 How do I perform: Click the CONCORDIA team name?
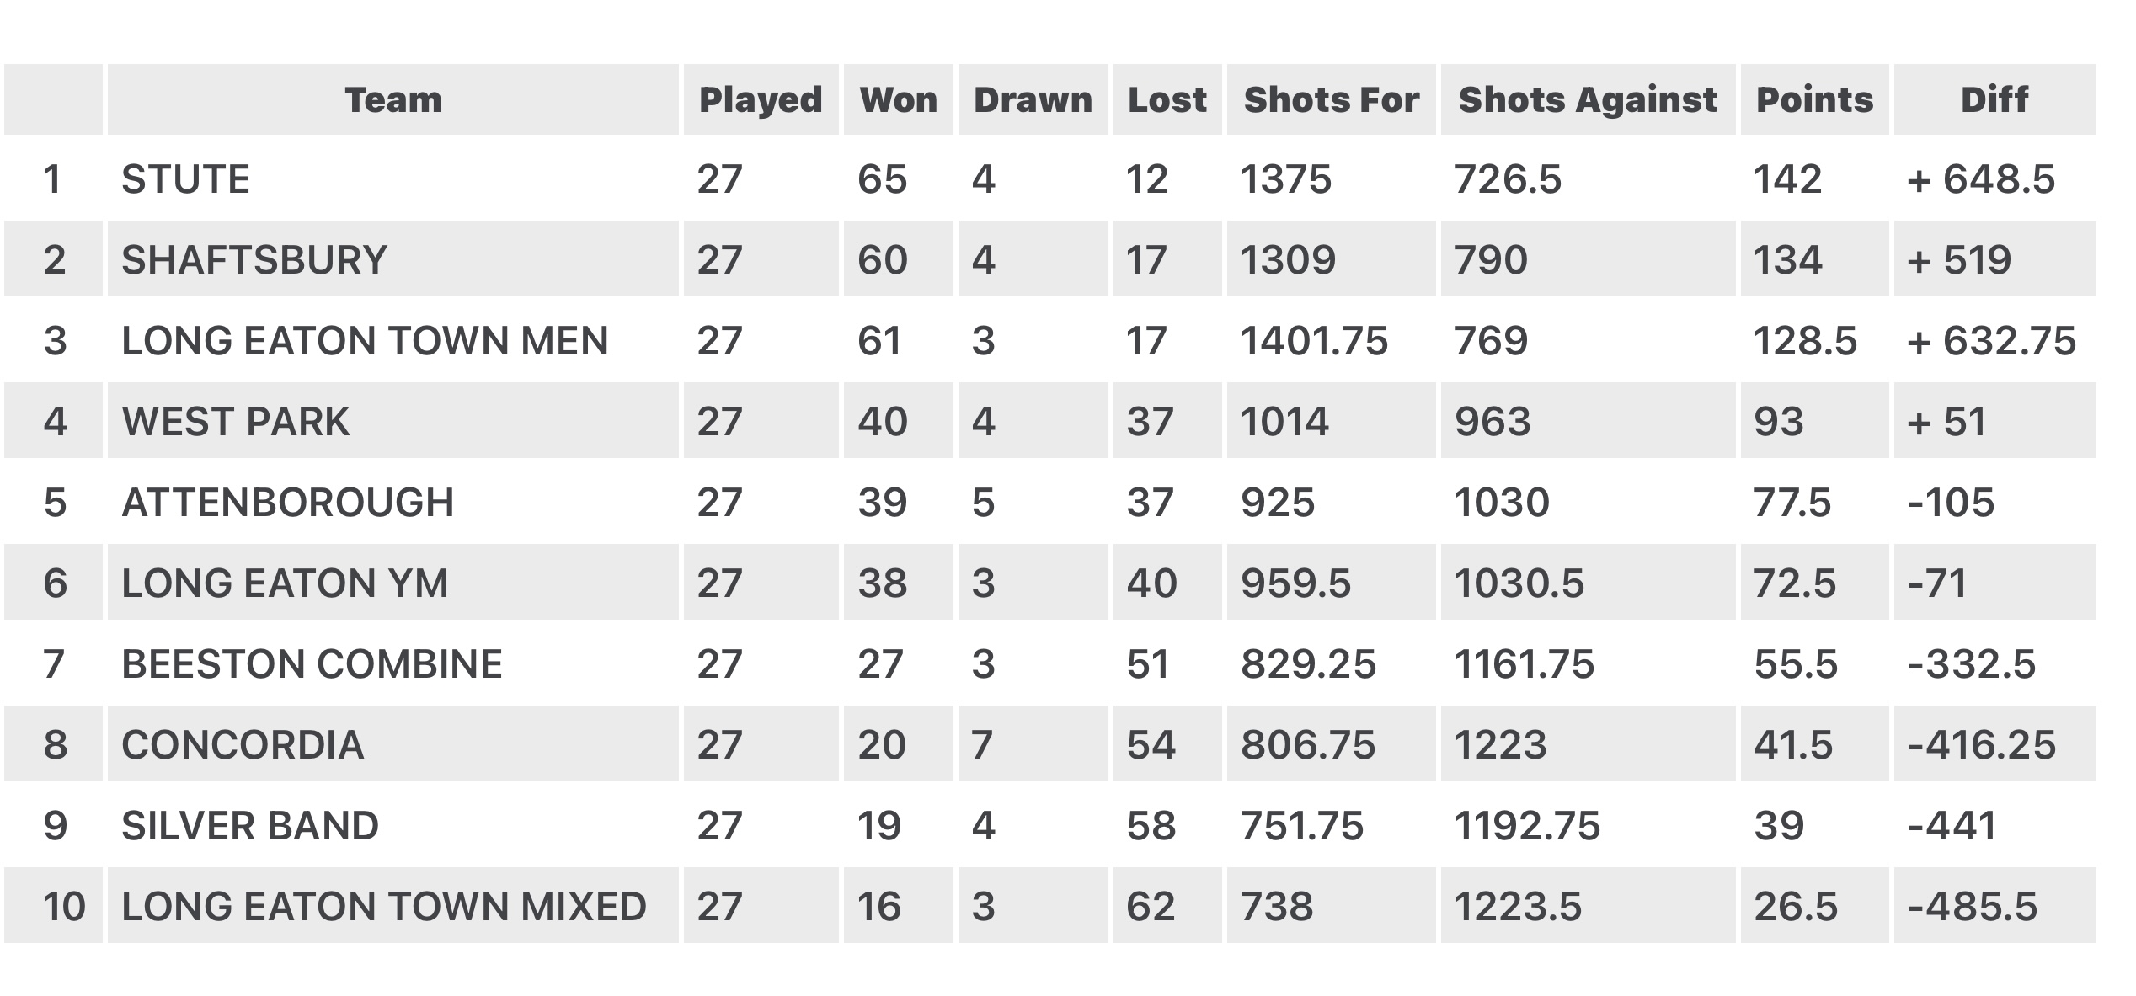pos(243,744)
